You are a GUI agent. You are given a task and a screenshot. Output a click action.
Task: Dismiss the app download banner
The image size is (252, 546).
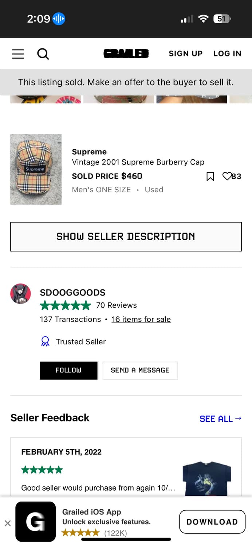tap(8, 522)
